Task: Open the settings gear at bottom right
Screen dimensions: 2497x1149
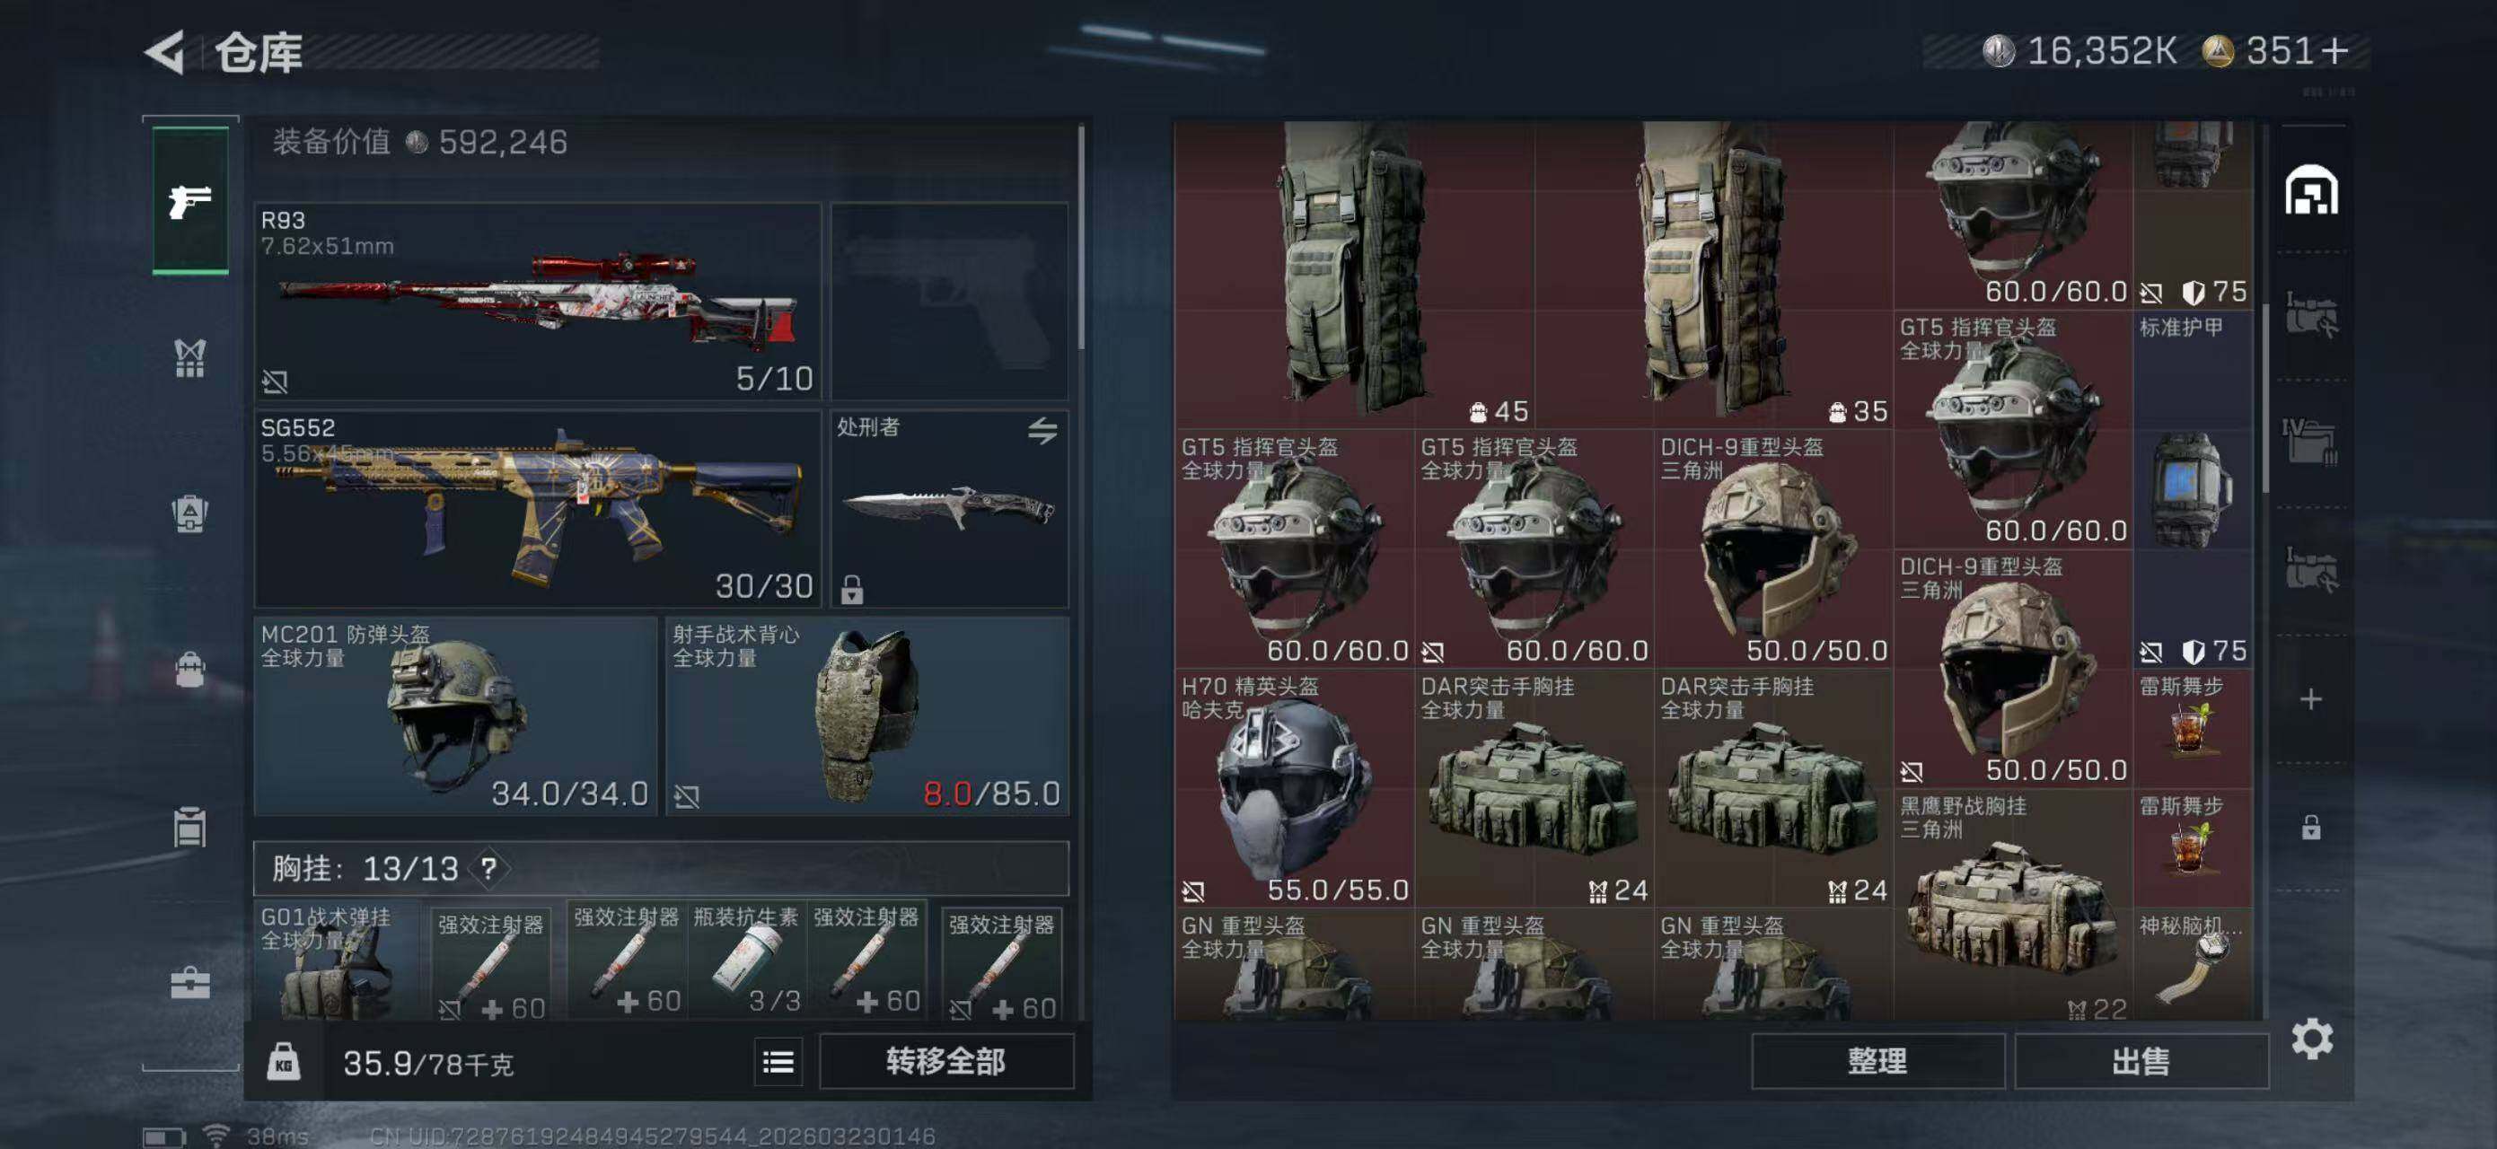Action: coord(2312,1039)
